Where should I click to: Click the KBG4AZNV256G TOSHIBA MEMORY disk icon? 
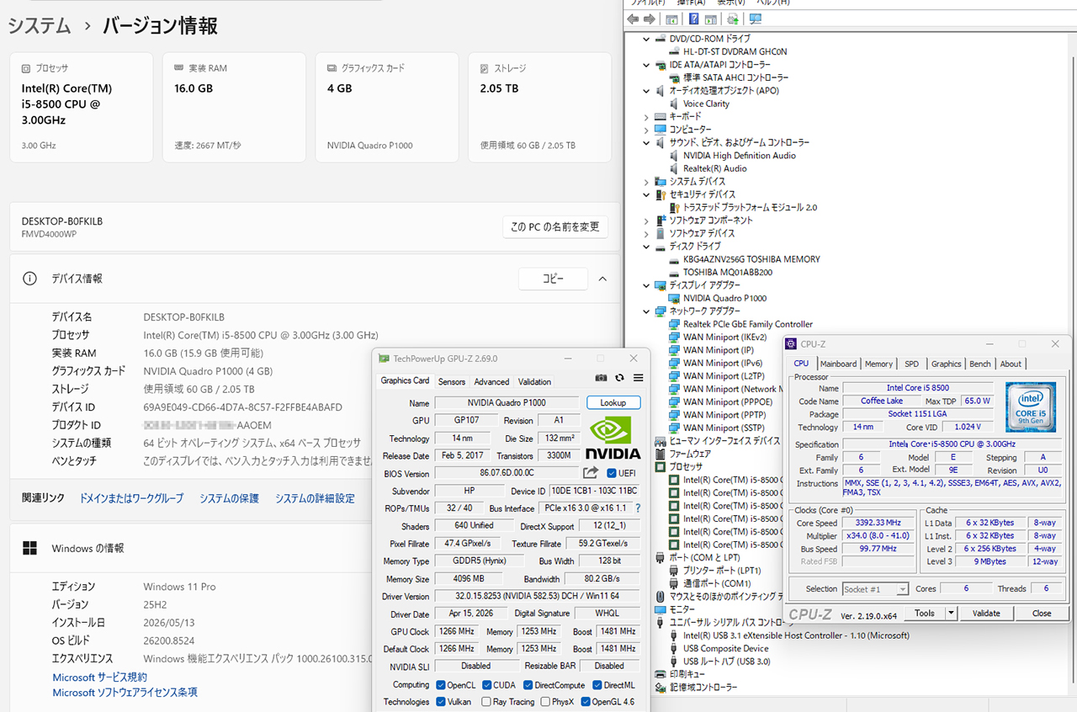pyautogui.click(x=675, y=260)
